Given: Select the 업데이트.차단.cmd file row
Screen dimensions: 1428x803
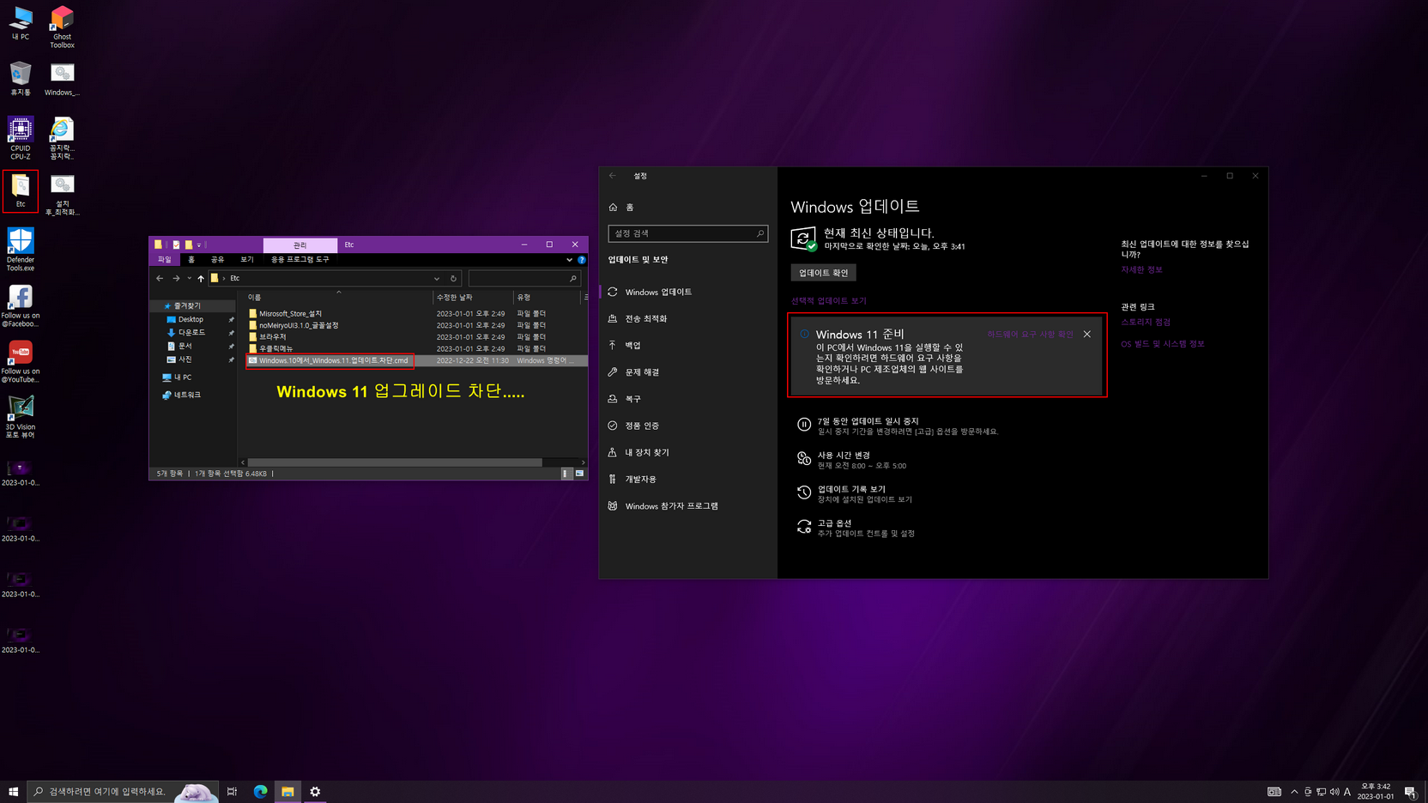Looking at the screenshot, I should click(x=416, y=361).
